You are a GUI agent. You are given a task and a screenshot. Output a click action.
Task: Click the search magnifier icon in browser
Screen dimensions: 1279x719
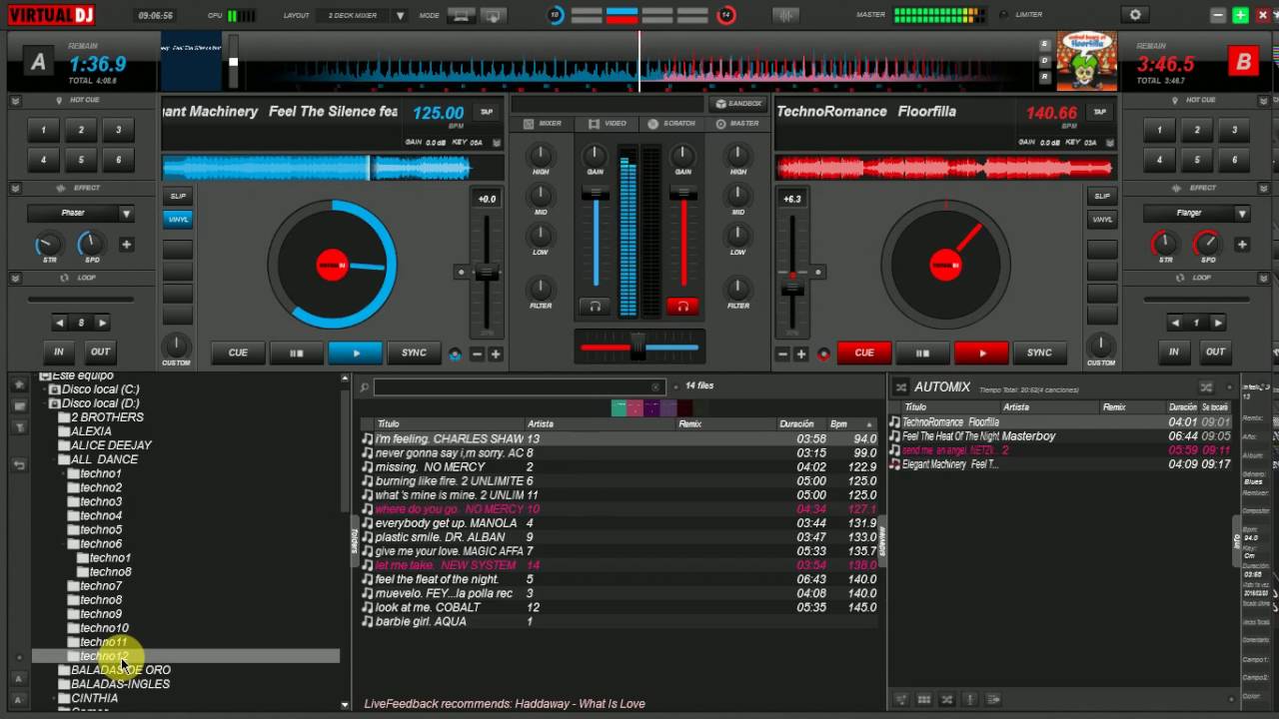(365, 387)
